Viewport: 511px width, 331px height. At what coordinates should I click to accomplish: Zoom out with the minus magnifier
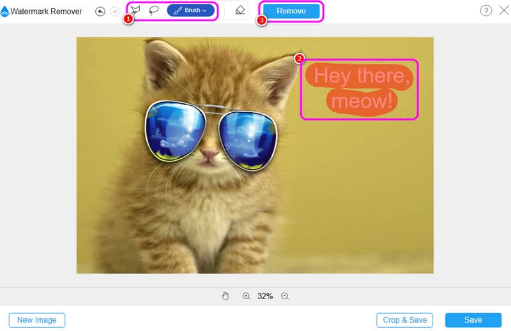pyautogui.click(x=285, y=296)
